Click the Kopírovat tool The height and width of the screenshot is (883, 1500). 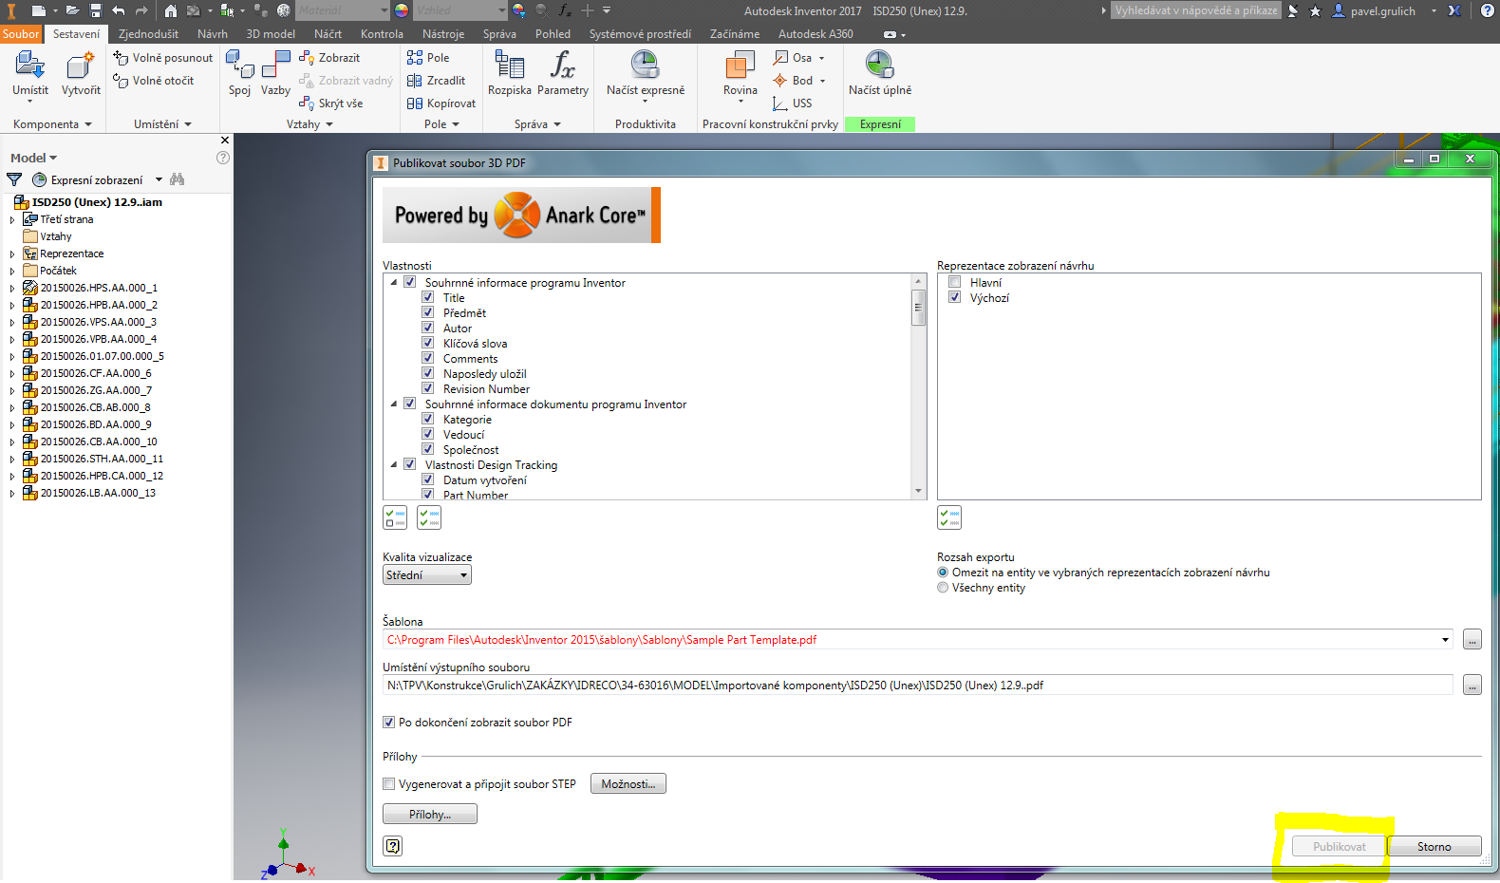click(x=441, y=103)
